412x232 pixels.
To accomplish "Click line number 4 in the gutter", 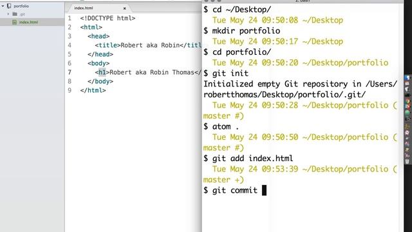I will pos(70,45).
